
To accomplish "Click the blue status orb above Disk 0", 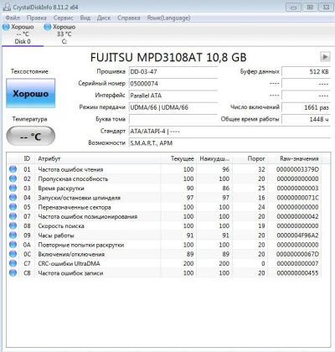I will click(x=6, y=27).
